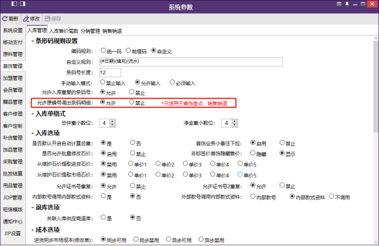This screenshot has width=379, height=246.
Task: Select 不调用 for 外部款号调用内部款式资料
Action: (332, 197)
